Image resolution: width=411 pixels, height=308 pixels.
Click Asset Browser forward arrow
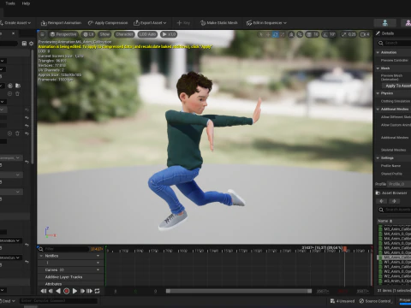pyautogui.click(x=394, y=201)
